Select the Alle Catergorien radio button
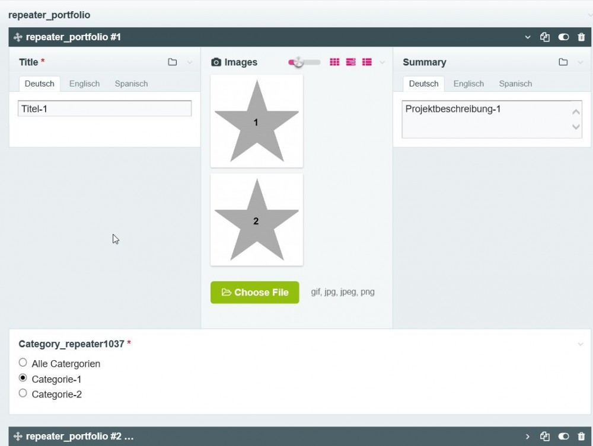The width and height of the screenshot is (593, 446). (x=23, y=362)
